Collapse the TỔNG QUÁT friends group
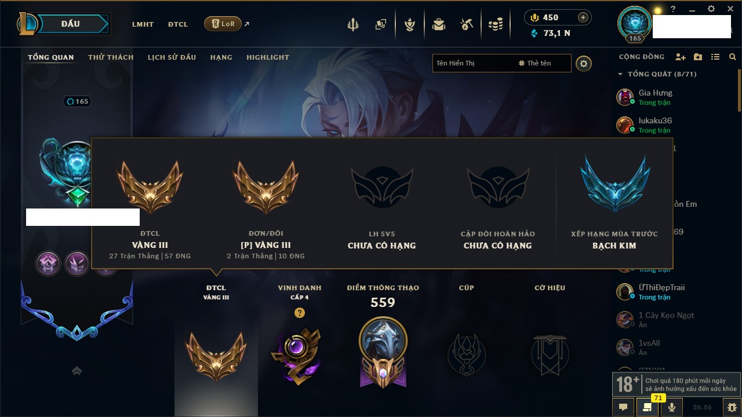 point(657,74)
